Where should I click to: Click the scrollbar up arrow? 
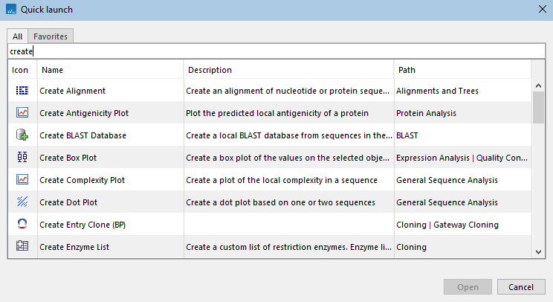pyautogui.click(x=538, y=86)
